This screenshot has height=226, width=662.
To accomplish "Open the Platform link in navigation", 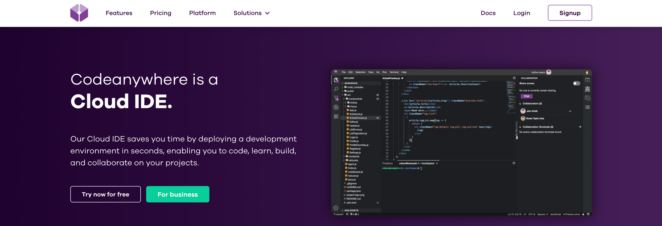I will (x=202, y=13).
